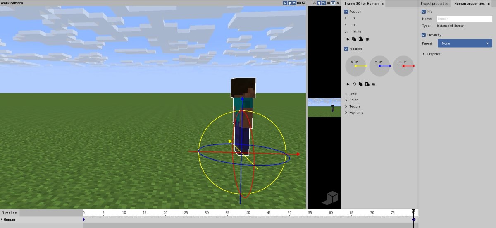Click the Z rotation wheel

(403, 66)
